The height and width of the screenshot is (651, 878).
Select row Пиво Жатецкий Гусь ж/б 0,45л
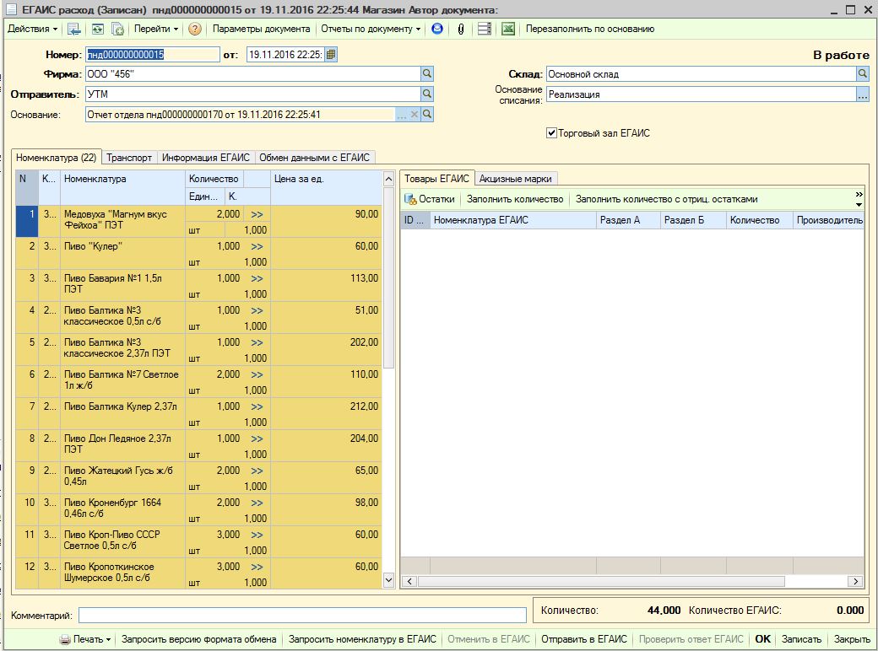[x=198, y=477]
